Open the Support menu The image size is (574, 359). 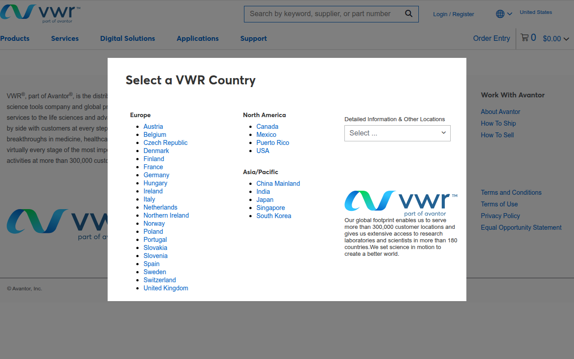tap(253, 39)
